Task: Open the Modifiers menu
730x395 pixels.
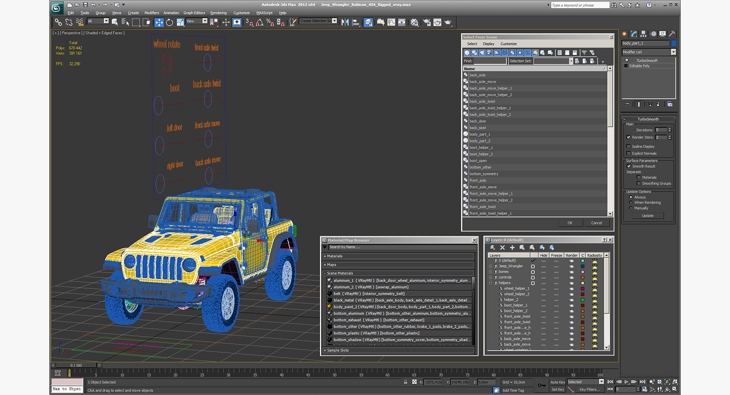Action: tap(151, 13)
